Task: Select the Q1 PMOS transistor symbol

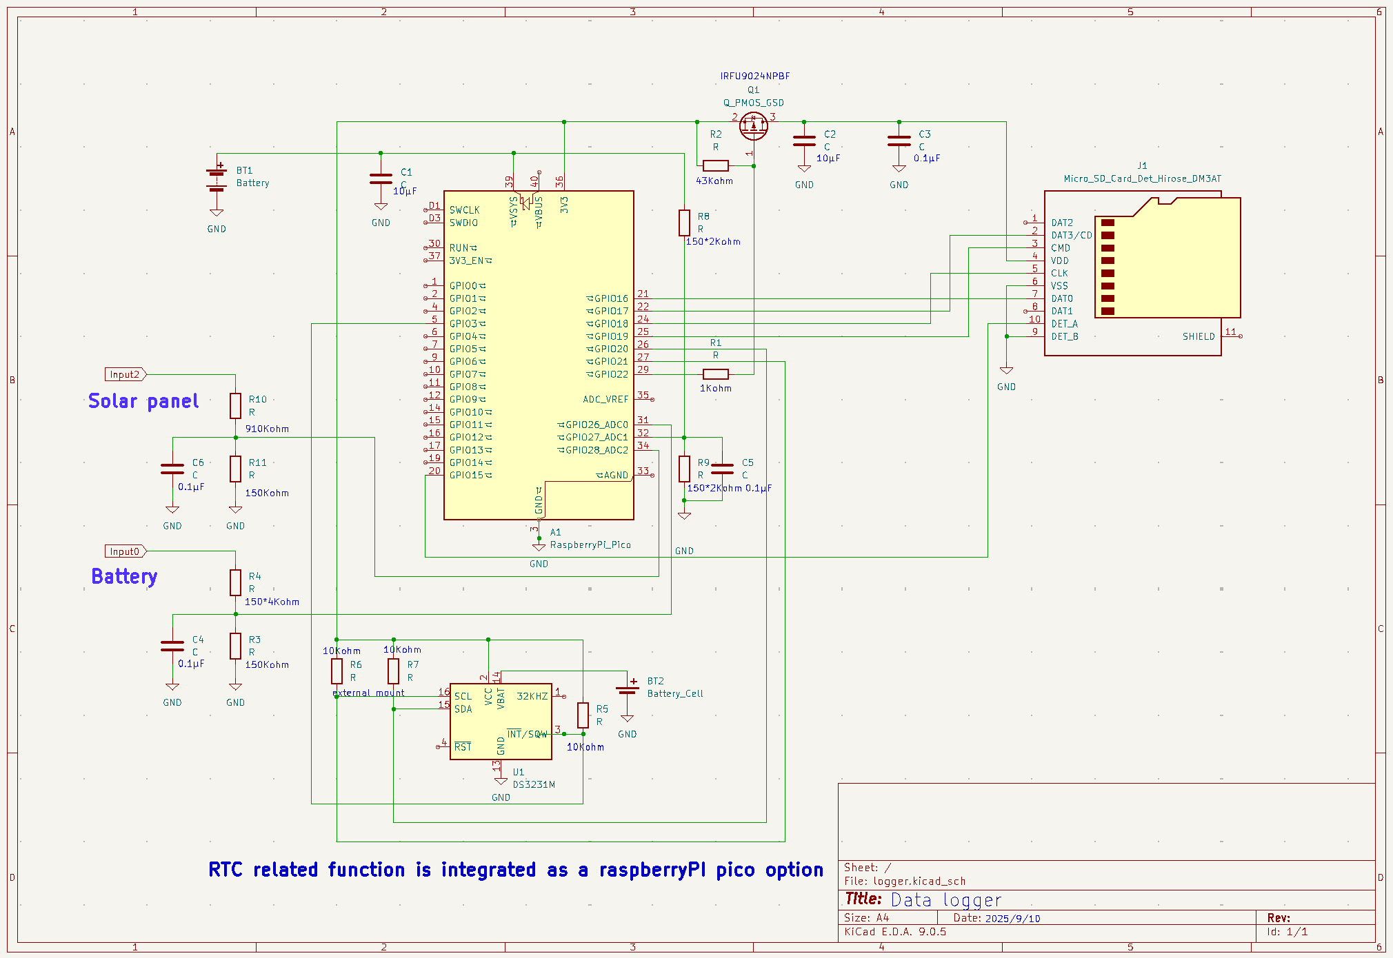Action: [753, 126]
